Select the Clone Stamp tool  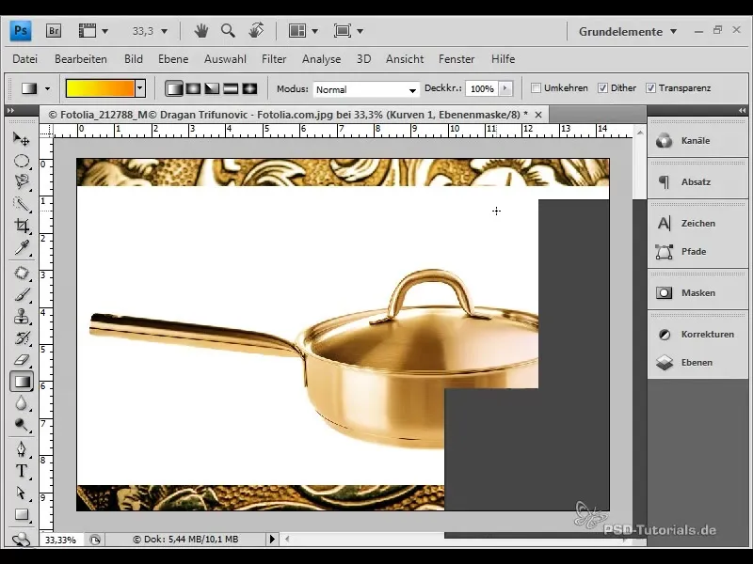21,317
